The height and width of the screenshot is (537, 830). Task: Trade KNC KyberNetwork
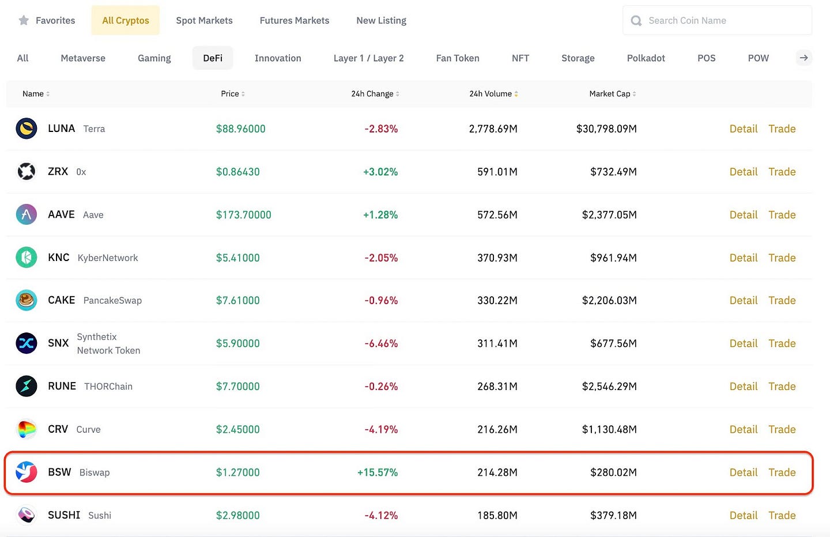pos(782,258)
